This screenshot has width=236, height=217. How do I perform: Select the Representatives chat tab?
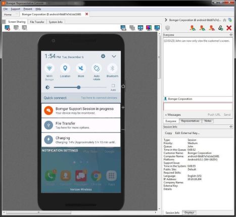tap(190, 121)
